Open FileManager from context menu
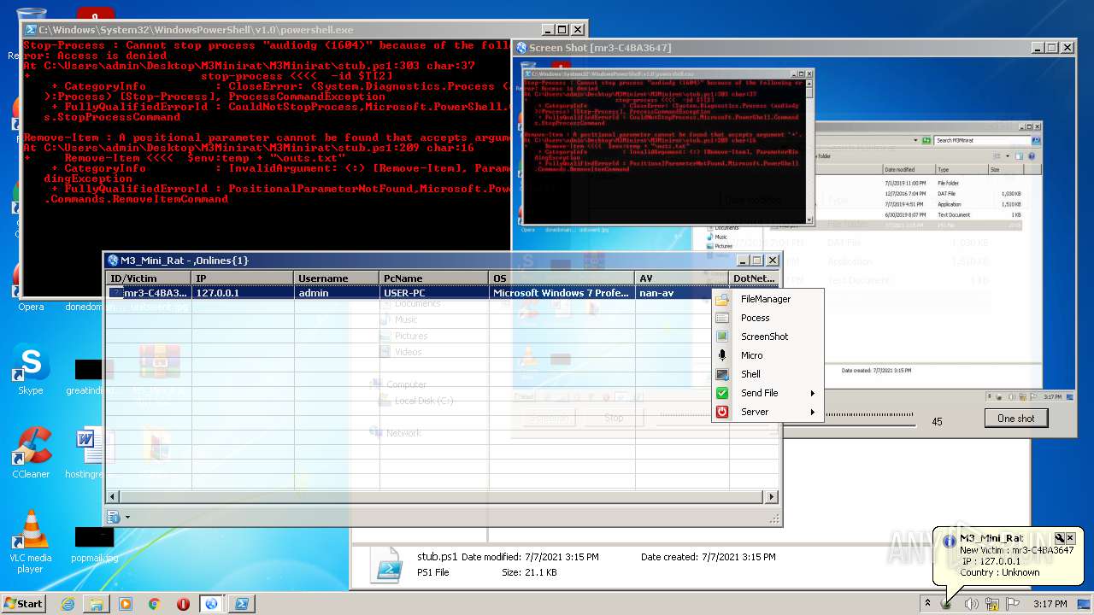This screenshot has width=1094, height=615. 767,299
